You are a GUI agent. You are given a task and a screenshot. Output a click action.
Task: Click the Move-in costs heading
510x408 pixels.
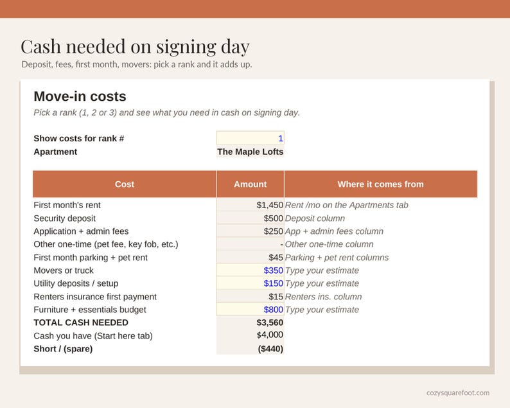click(80, 96)
